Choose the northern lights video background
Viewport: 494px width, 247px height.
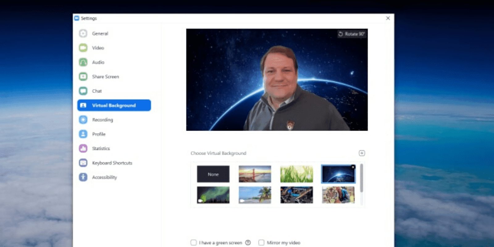coord(213,195)
